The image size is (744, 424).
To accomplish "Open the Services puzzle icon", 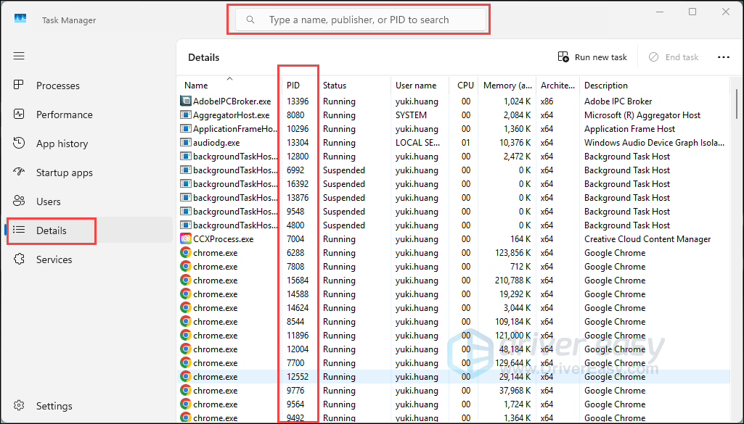I will [20, 259].
